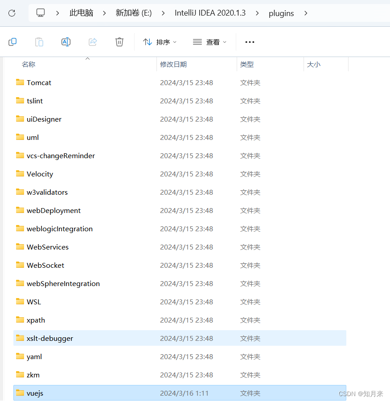
Task: Click the share icon in the toolbar
Action: click(93, 42)
